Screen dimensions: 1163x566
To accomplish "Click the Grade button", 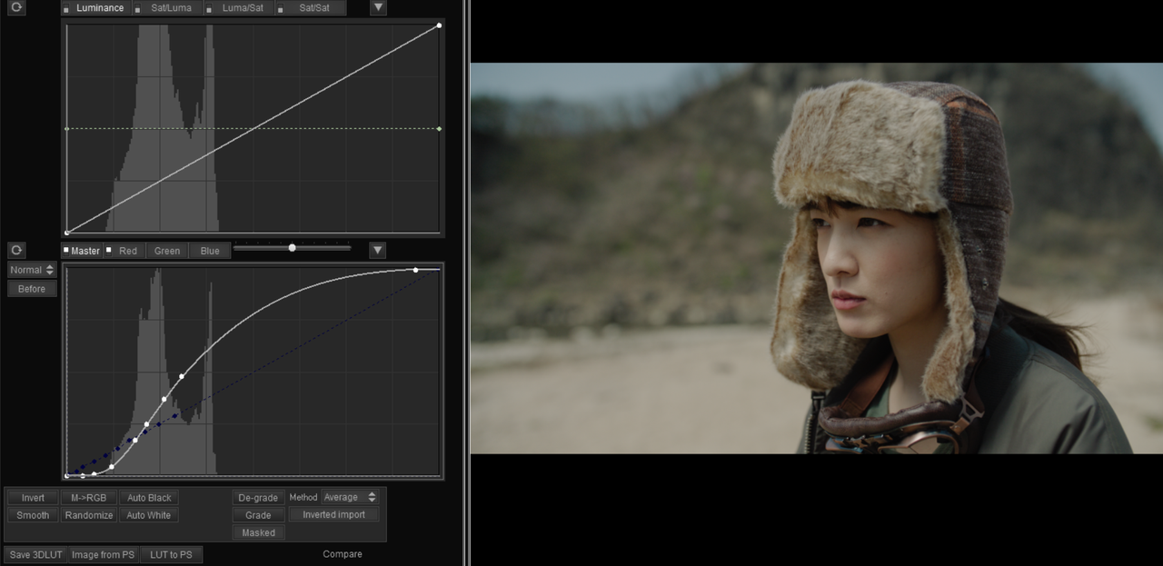I will click(258, 515).
